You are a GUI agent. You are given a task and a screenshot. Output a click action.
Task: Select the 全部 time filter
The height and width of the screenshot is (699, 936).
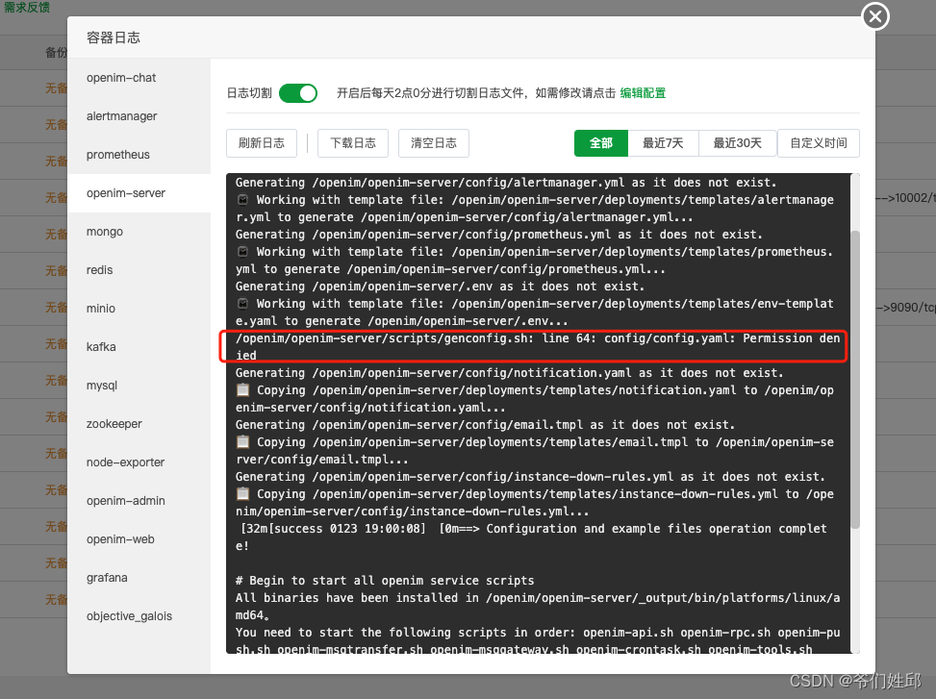601,143
